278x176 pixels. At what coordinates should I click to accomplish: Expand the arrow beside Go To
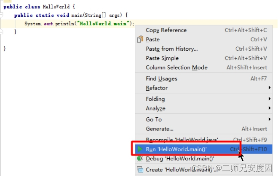pos(269,119)
